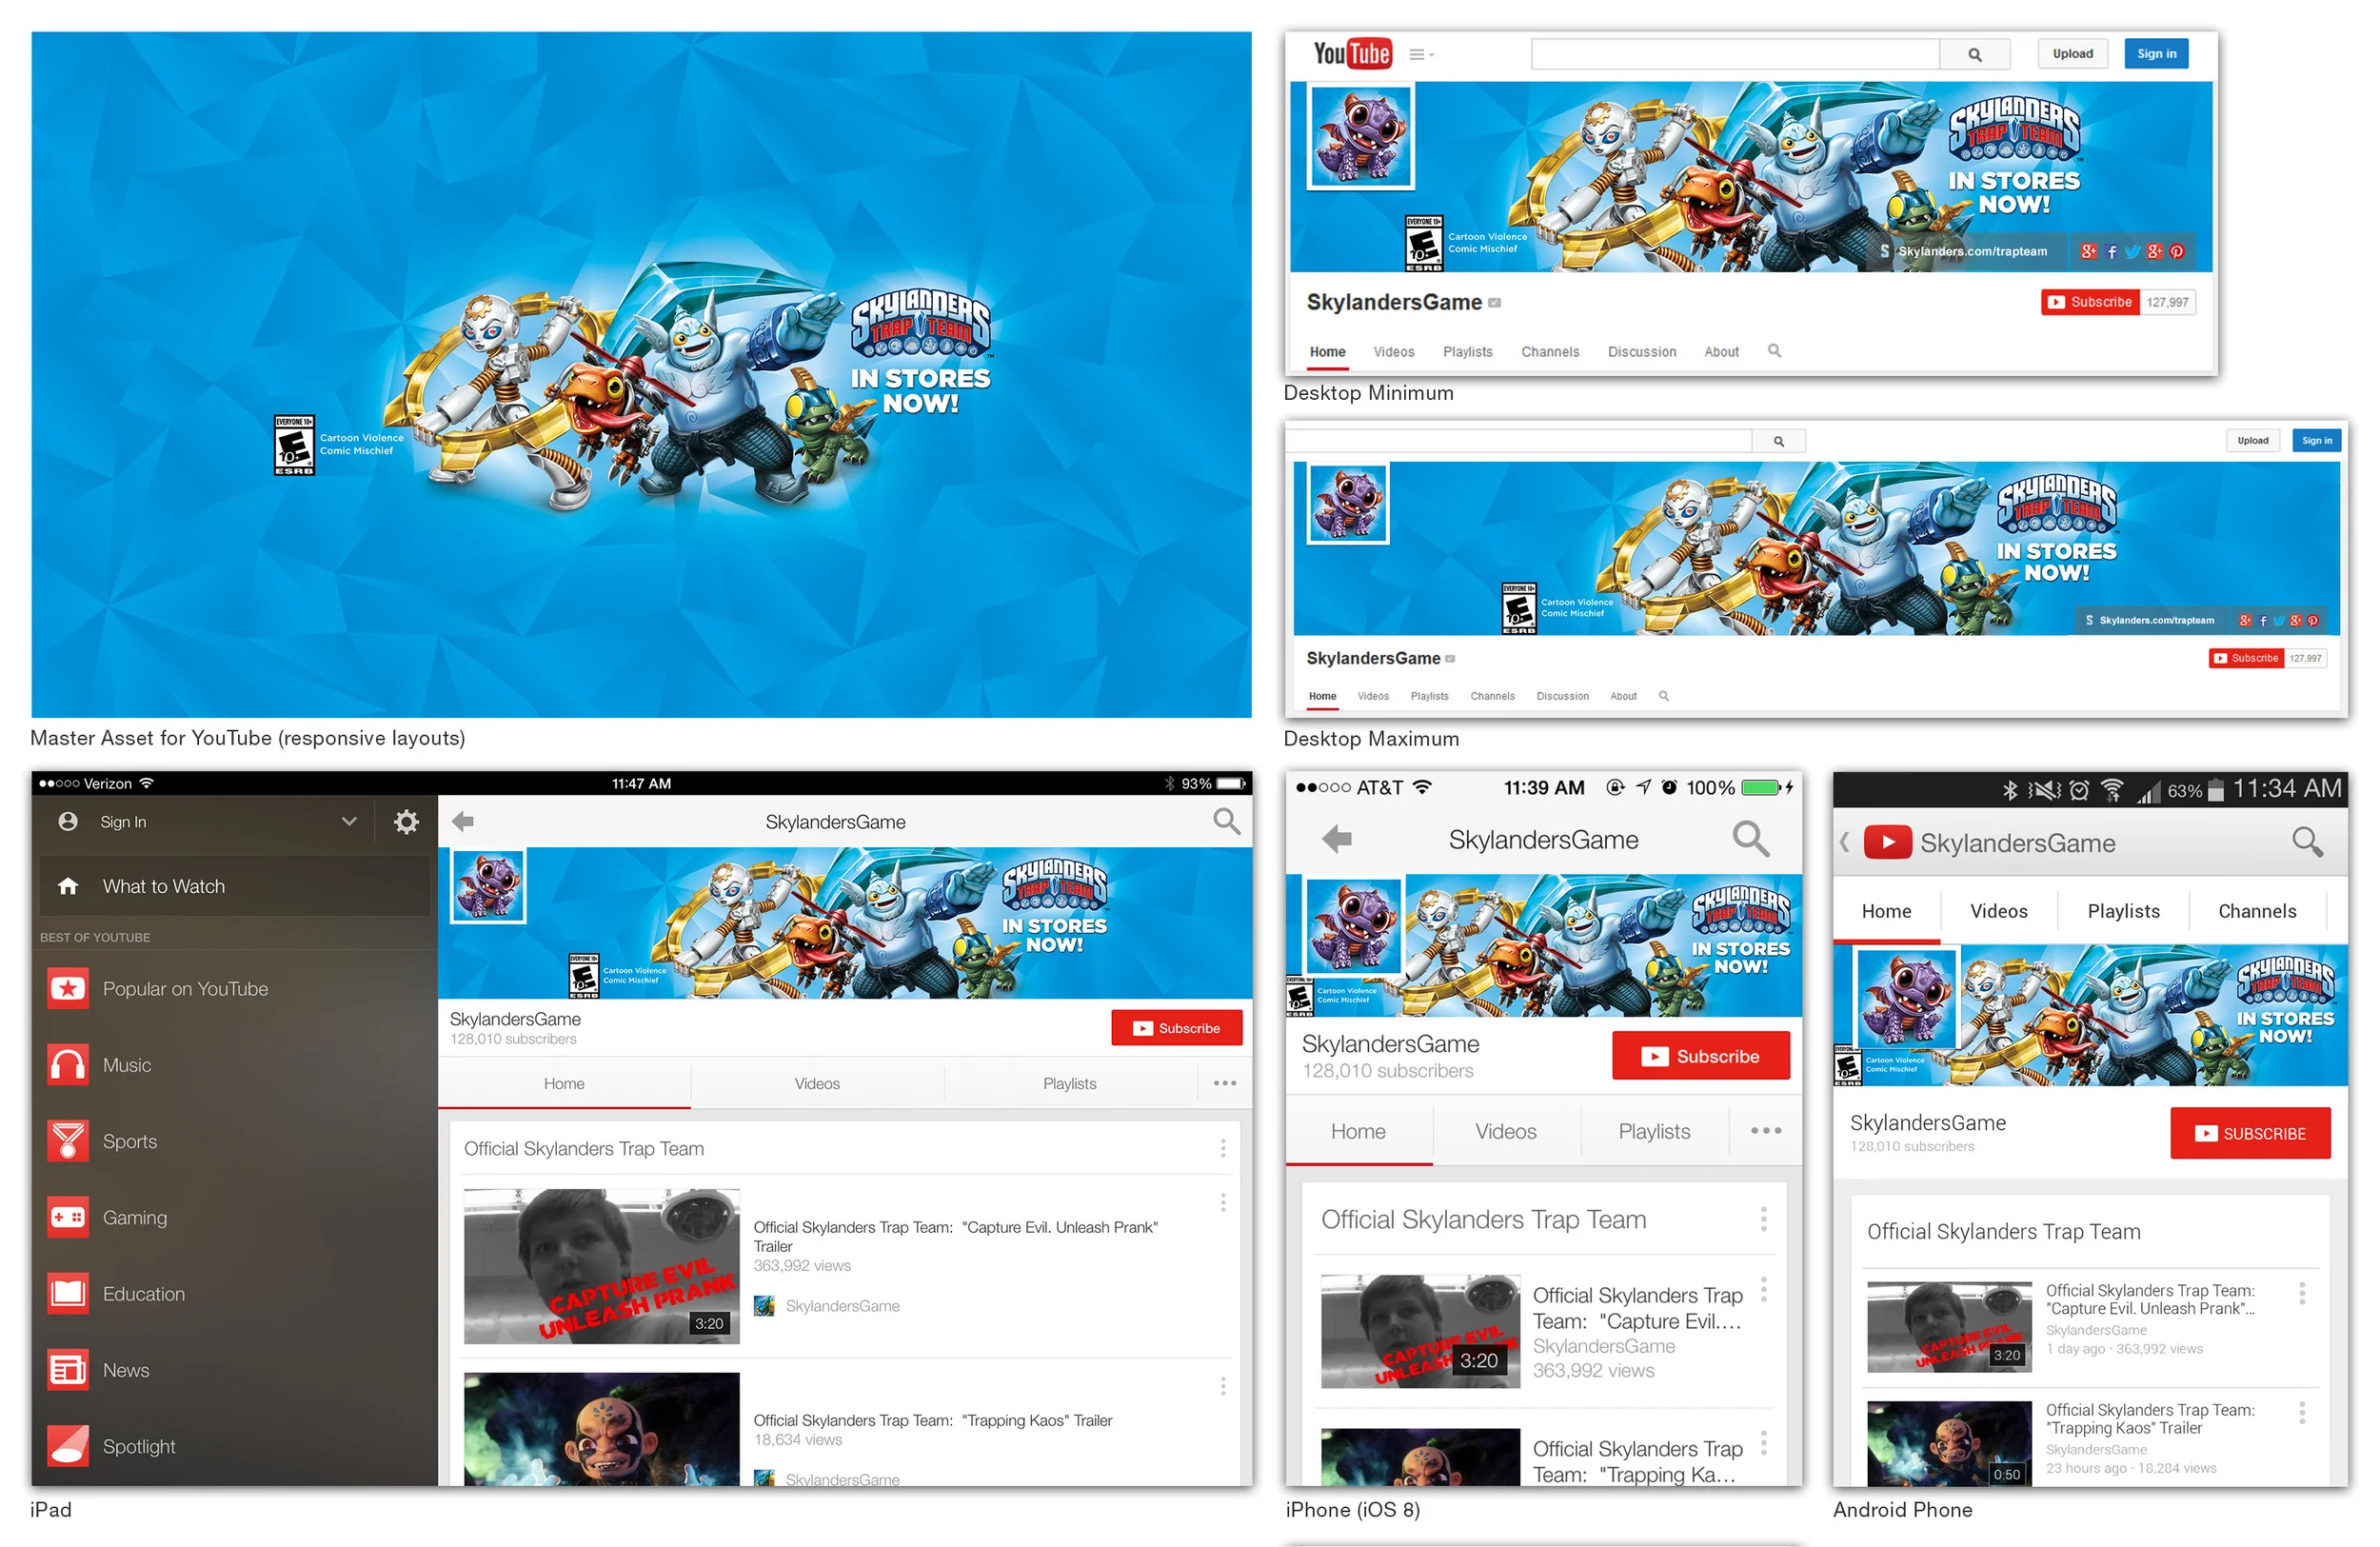Open more tabs ellipsis on iPad
Image resolution: width=2380 pixels, height=1547 pixels.
(1225, 1083)
